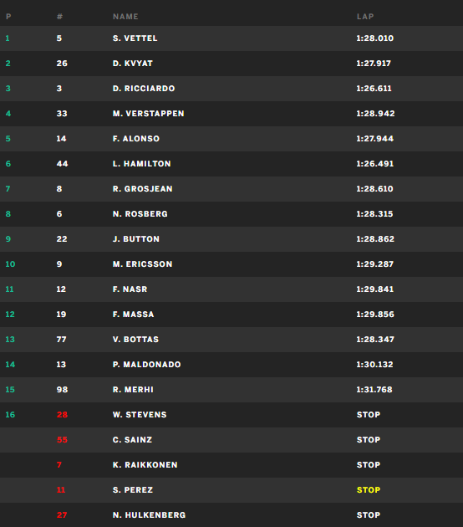
Task: Open V. Bottas driver name
Action: pos(135,340)
